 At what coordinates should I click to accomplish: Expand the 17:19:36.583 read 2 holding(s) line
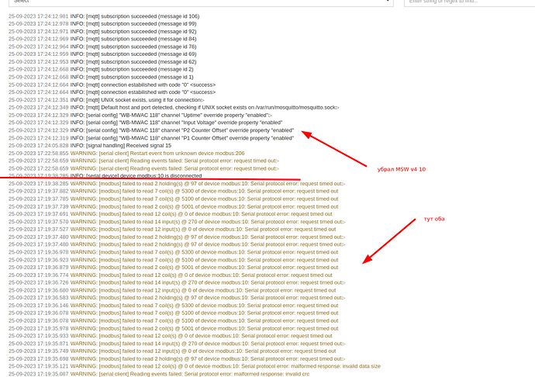[x=343, y=298]
